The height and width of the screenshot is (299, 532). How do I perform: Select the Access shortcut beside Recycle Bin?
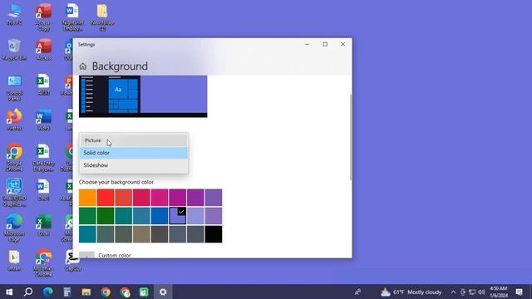pos(44,50)
